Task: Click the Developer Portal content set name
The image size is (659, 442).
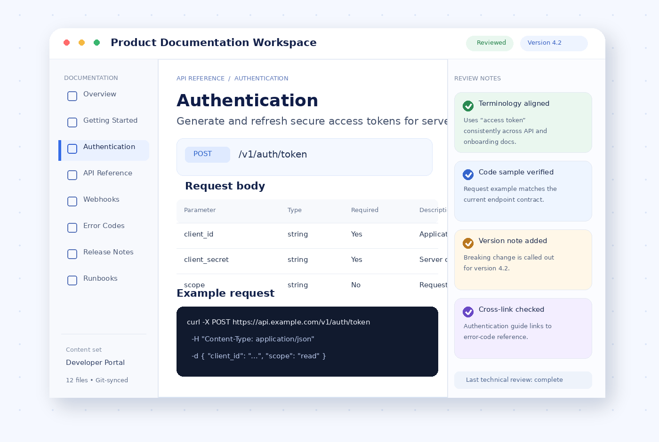Action: (x=95, y=363)
